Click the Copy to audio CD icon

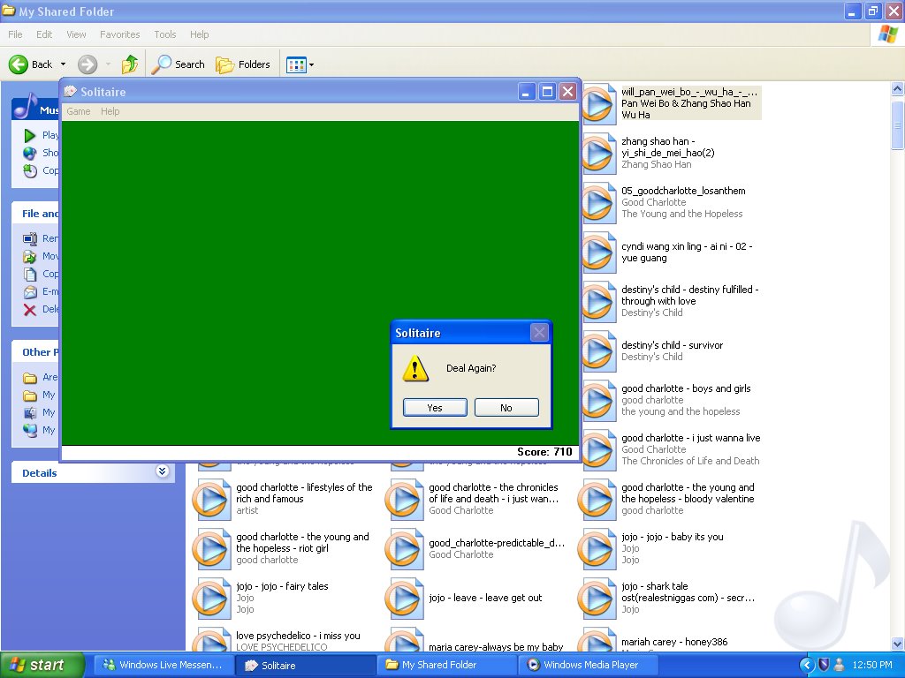[x=30, y=170]
